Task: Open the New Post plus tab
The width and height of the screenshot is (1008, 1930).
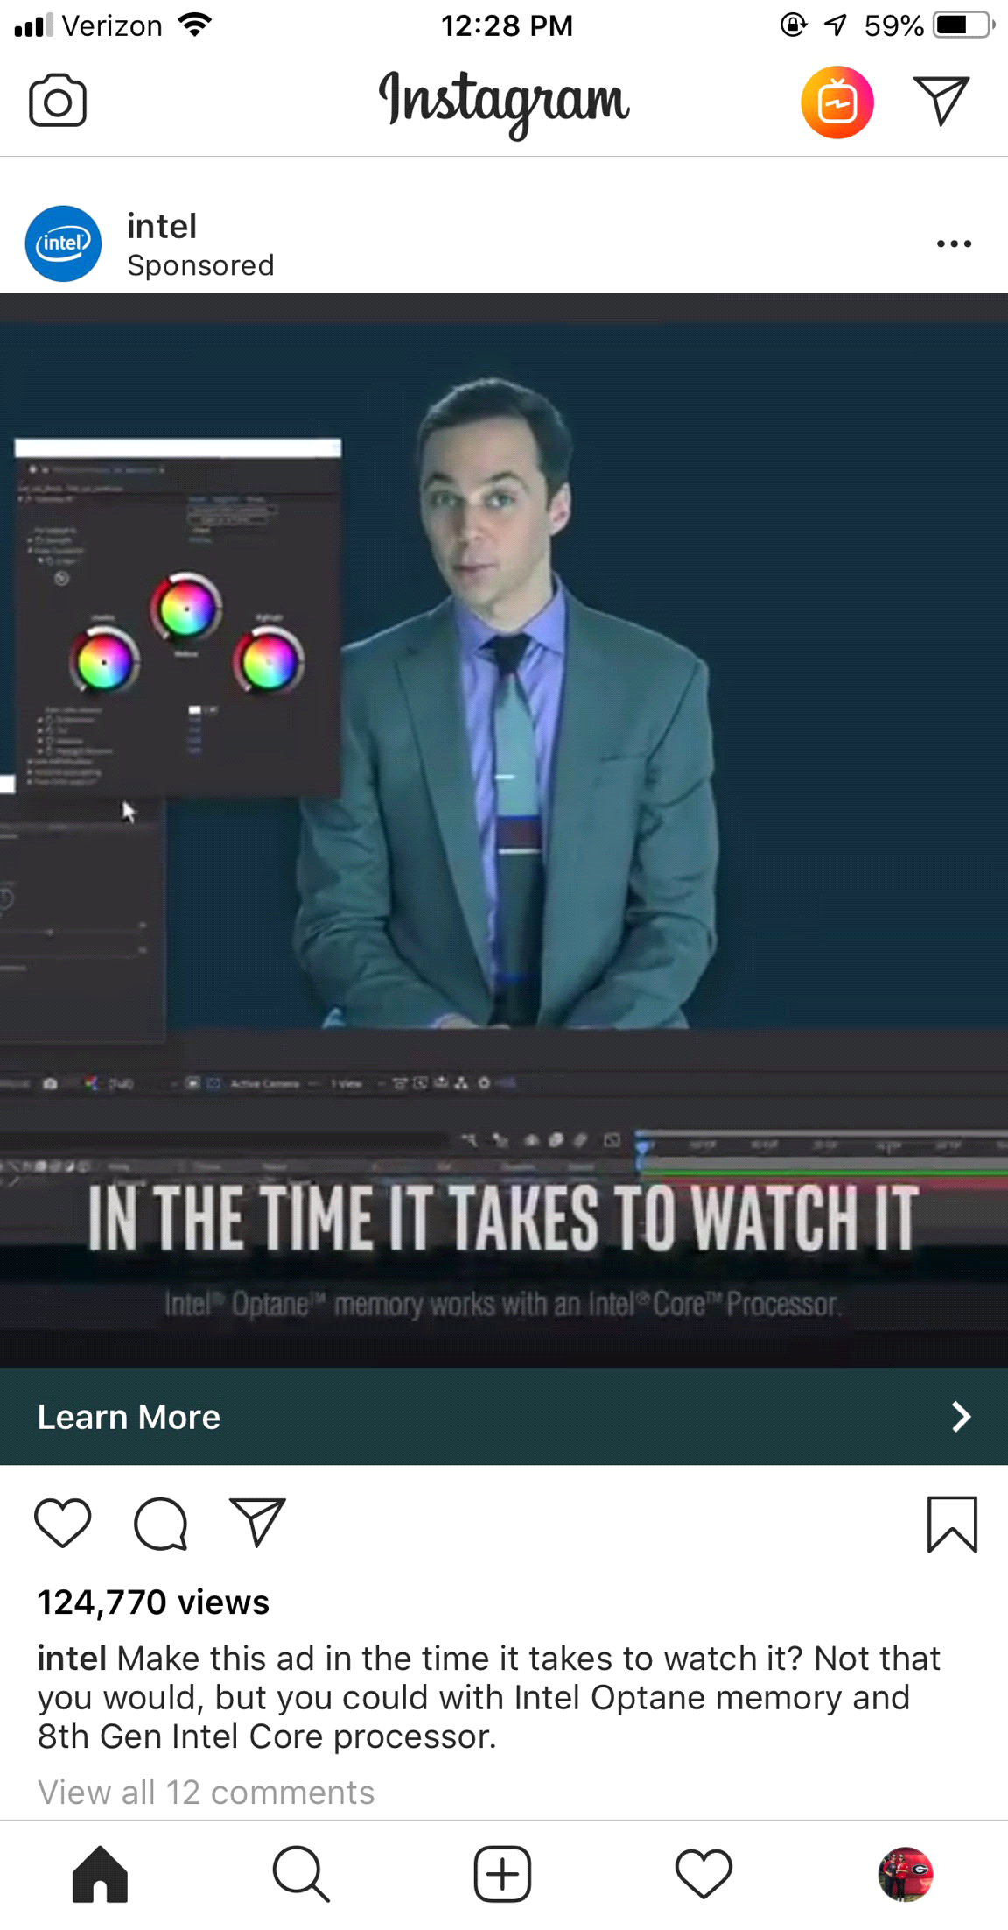Action: [502, 1874]
